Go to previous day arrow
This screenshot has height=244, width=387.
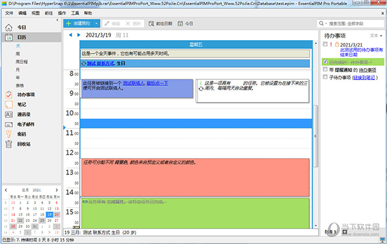[70, 35]
